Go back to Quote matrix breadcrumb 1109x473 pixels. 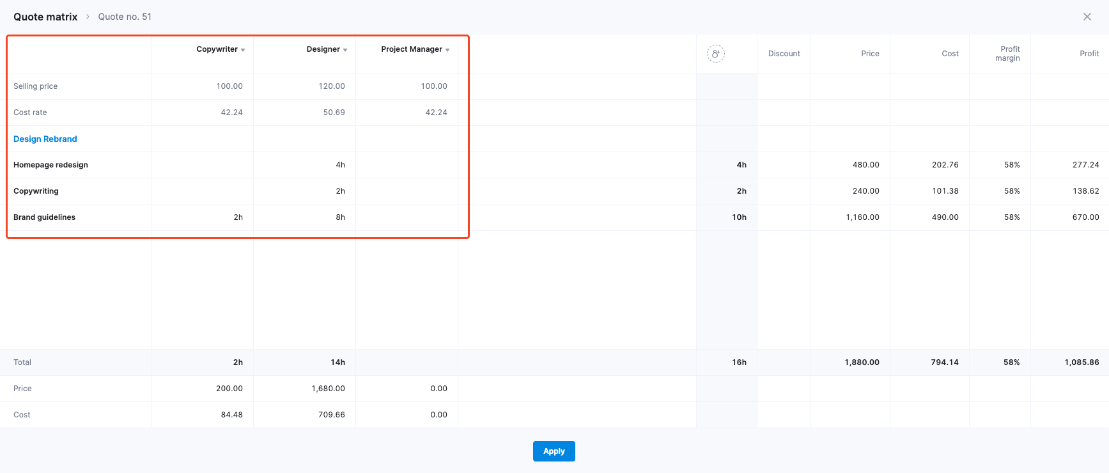[45, 17]
